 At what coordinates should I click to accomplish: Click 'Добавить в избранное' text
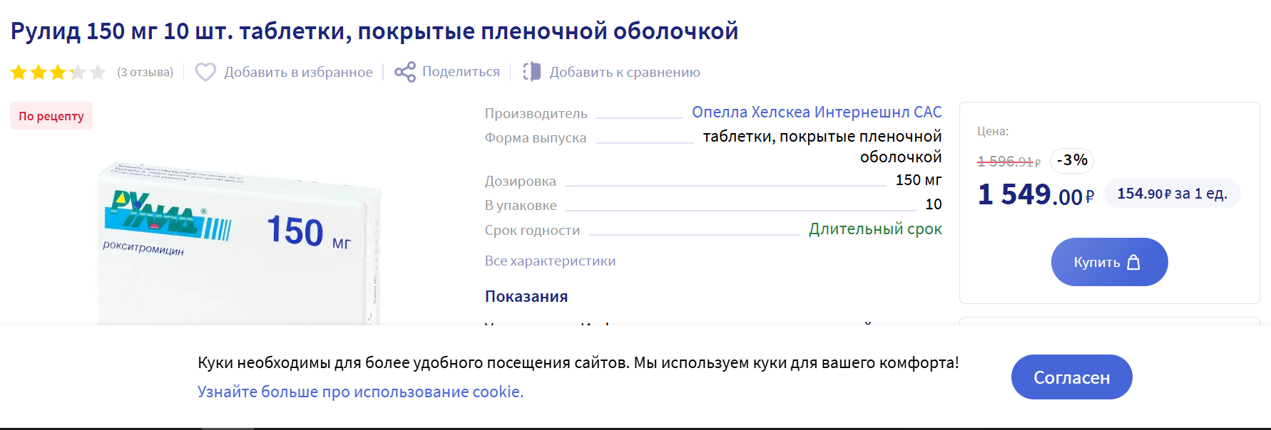298,72
